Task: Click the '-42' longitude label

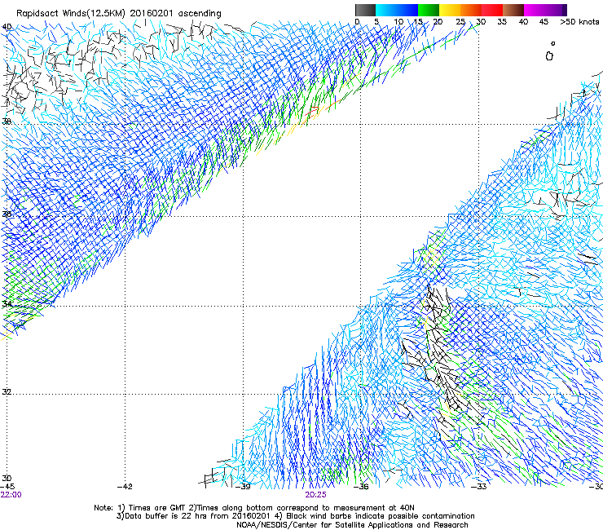Action: click(x=125, y=487)
